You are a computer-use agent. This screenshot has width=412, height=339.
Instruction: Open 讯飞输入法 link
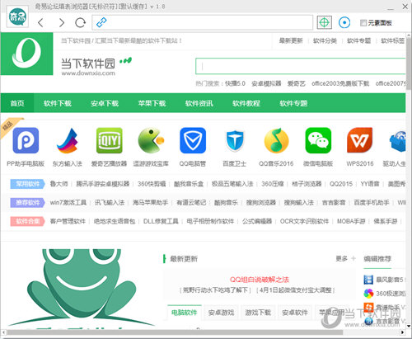coord(110,203)
